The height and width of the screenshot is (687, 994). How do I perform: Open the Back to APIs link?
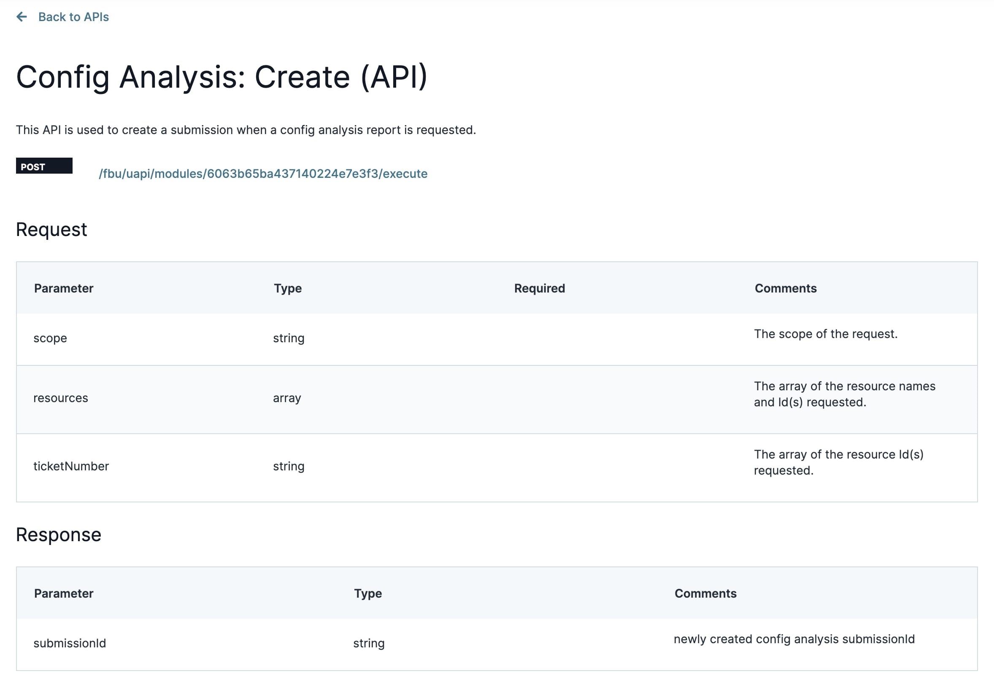click(73, 17)
